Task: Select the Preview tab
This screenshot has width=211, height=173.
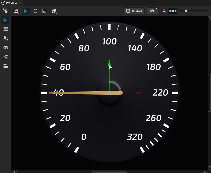Action: [11, 3]
